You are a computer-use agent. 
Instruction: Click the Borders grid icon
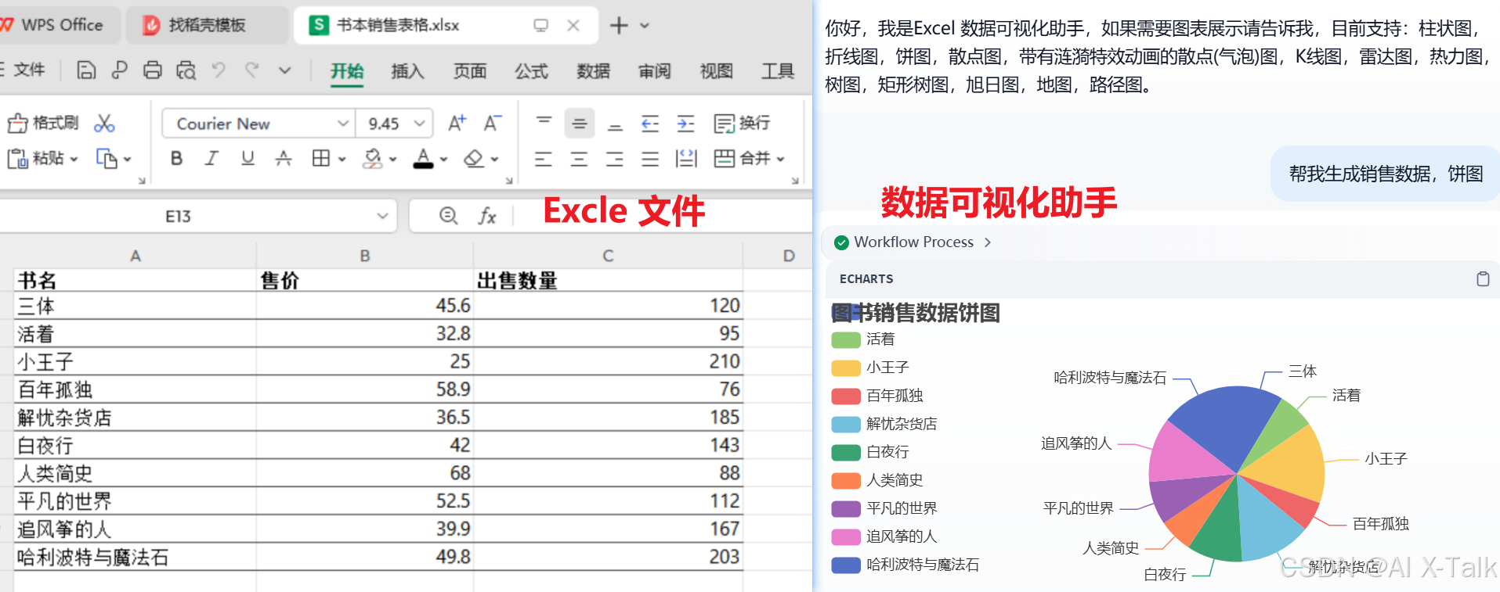coord(320,159)
